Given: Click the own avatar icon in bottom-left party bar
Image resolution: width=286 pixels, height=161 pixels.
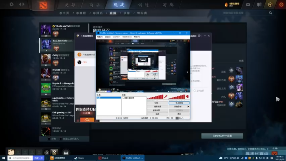Looking at the screenshot, I should [x=11, y=152].
